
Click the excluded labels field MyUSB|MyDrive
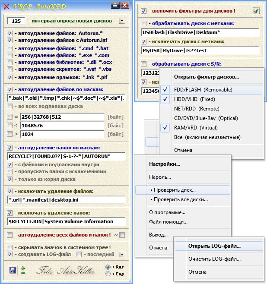200,50
